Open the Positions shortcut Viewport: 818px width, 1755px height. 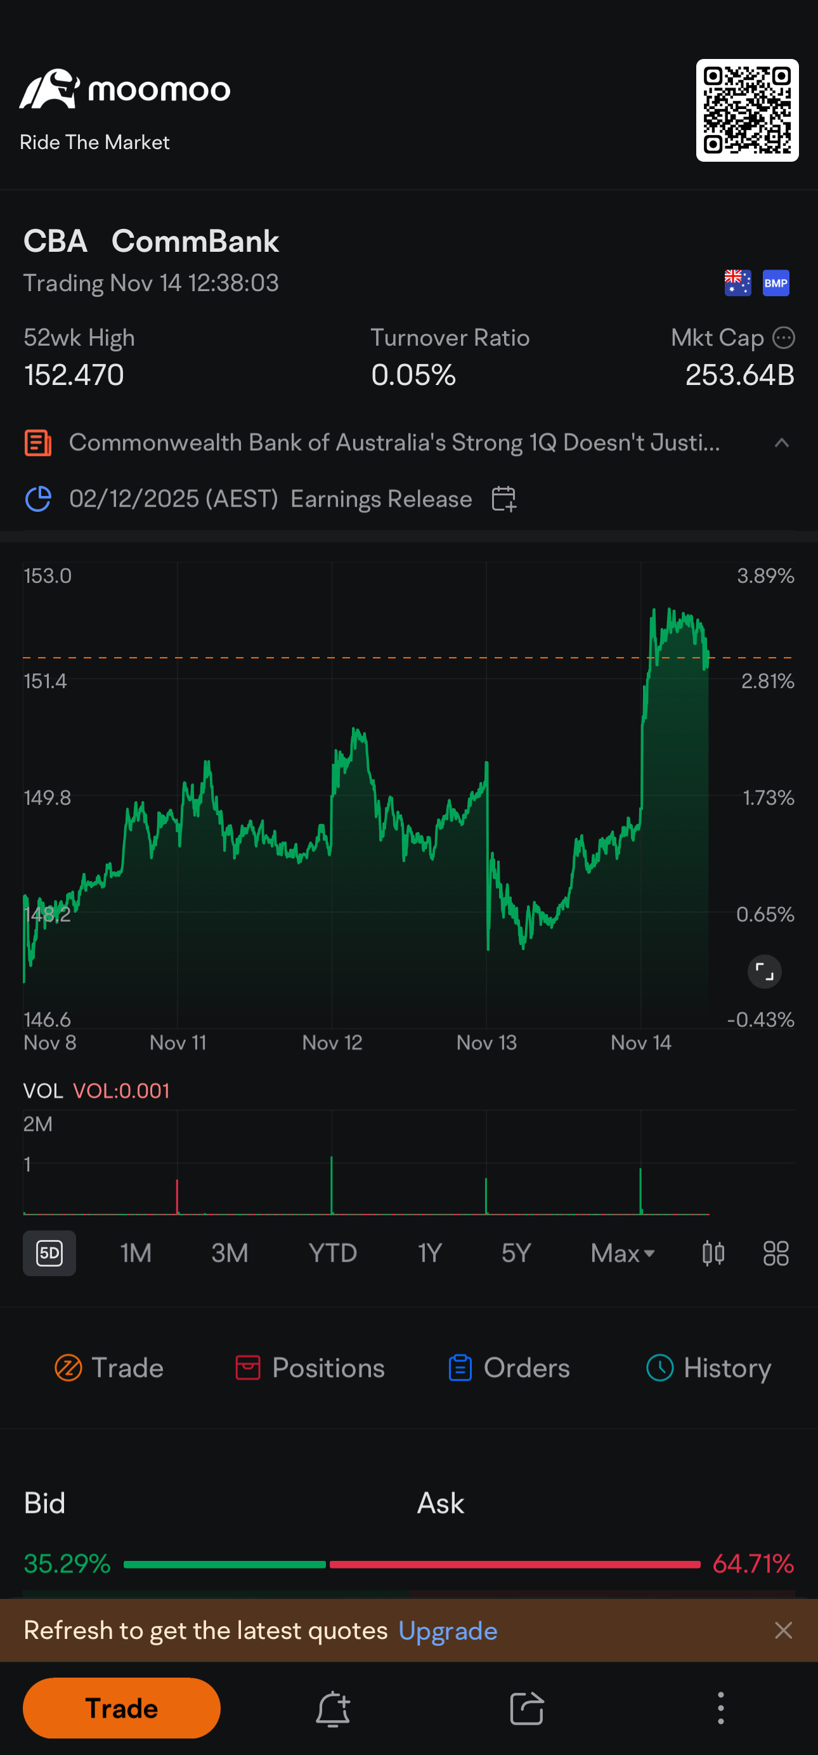coord(310,1368)
